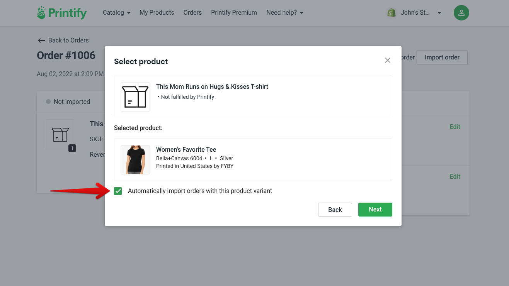The width and height of the screenshot is (509, 286).
Task: Click the Shopify store icon
Action: click(x=391, y=13)
